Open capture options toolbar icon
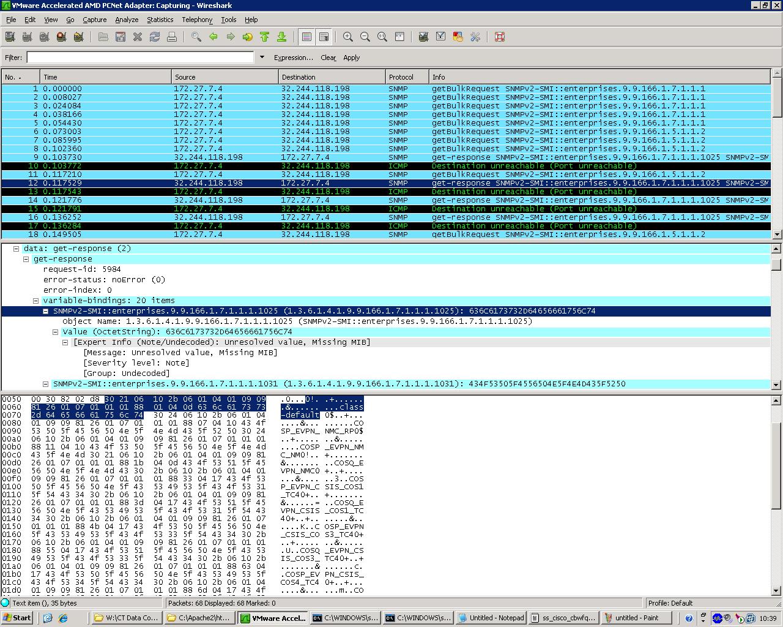Viewport: 783px width, 627px height. 27,37
